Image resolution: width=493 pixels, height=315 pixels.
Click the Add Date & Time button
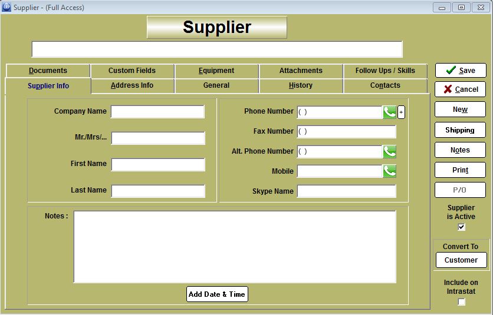pyautogui.click(x=217, y=294)
